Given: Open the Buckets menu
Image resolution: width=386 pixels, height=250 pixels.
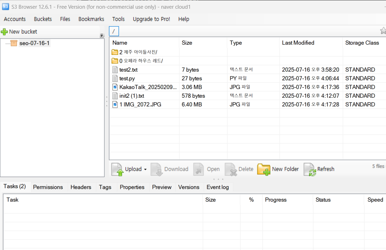Looking at the screenshot, I should coord(43,19).
